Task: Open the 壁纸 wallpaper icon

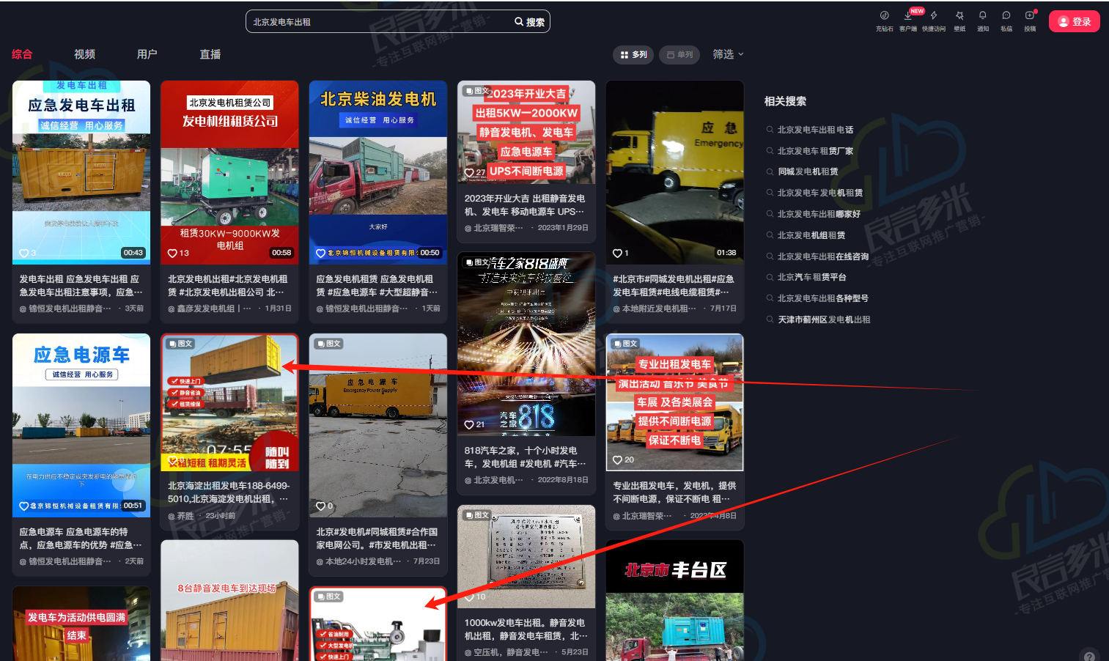Action: pyautogui.click(x=959, y=16)
